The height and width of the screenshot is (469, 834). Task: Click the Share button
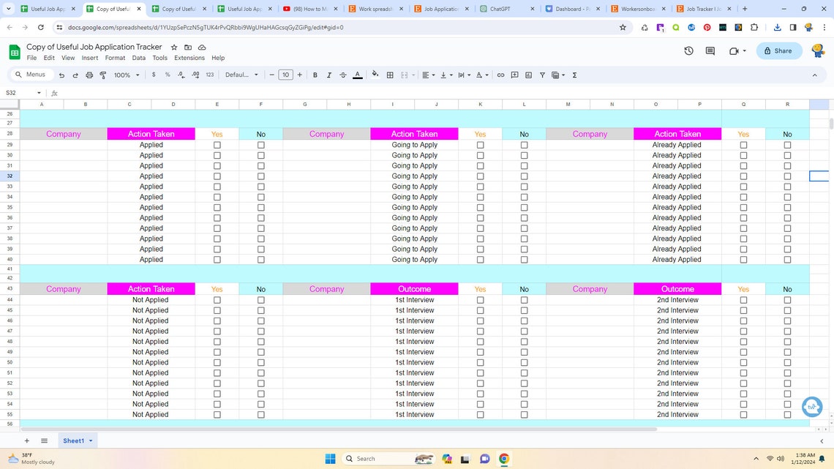[778, 50]
